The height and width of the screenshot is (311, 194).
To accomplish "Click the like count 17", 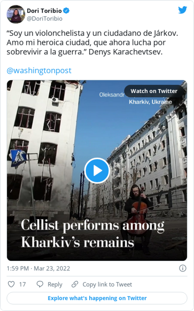I will (x=22, y=285).
